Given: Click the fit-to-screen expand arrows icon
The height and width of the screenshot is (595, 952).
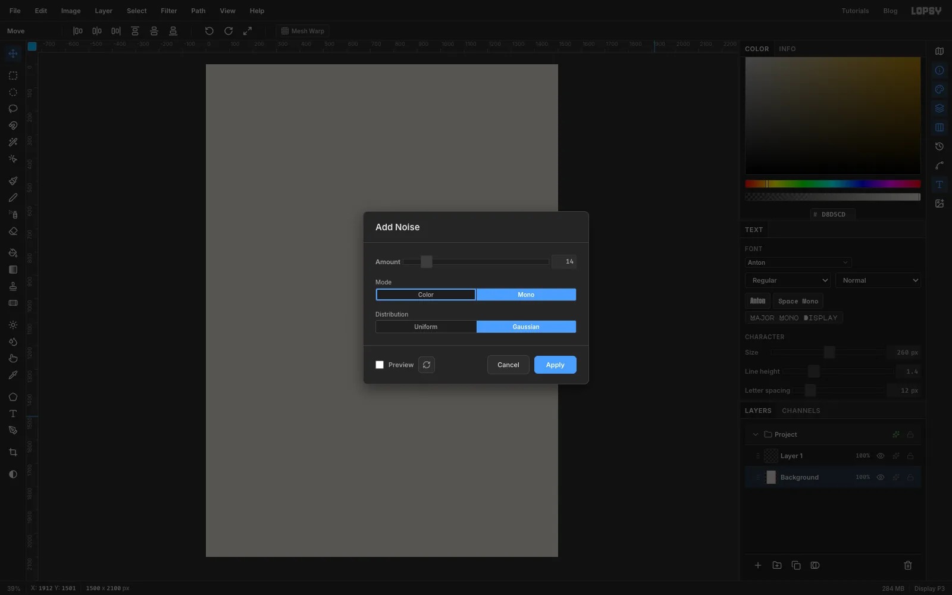Looking at the screenshot, I should click(248, 31).
